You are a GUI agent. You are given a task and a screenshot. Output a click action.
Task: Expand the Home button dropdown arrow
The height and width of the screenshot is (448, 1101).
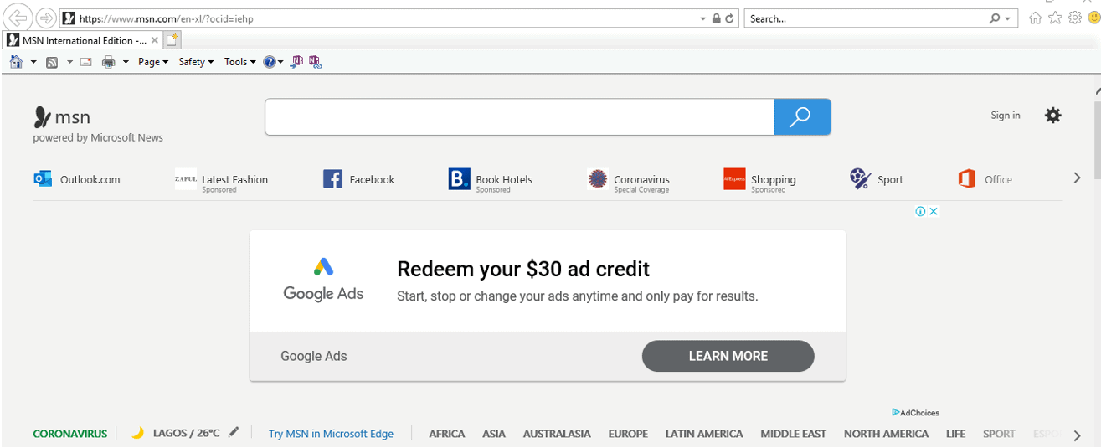pyautogui.click(x=33, y=62)
